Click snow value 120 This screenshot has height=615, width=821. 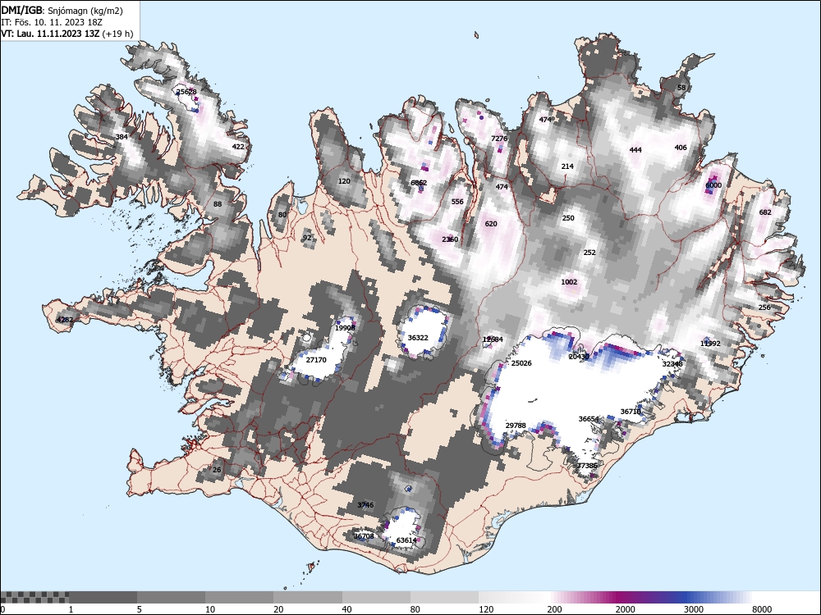click(x=344, y=181)
